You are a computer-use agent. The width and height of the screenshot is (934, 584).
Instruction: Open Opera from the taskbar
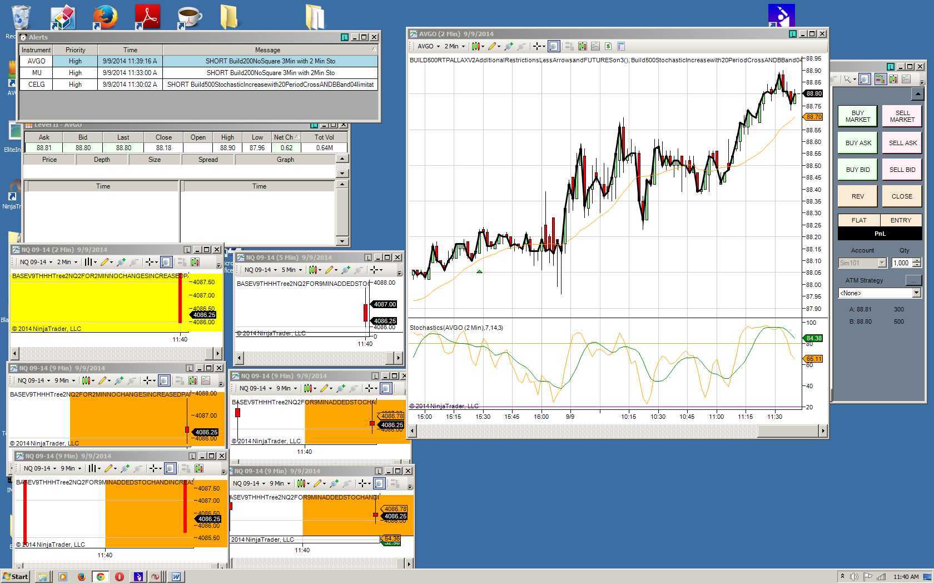119,577
